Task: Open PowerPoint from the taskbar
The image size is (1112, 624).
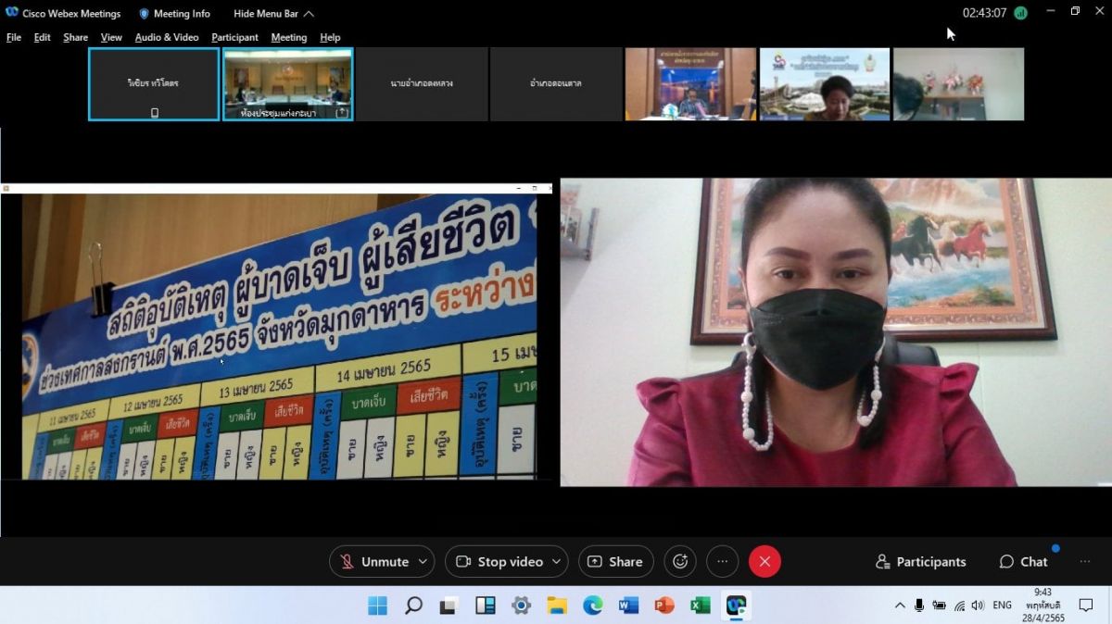Action: point(664,605)
